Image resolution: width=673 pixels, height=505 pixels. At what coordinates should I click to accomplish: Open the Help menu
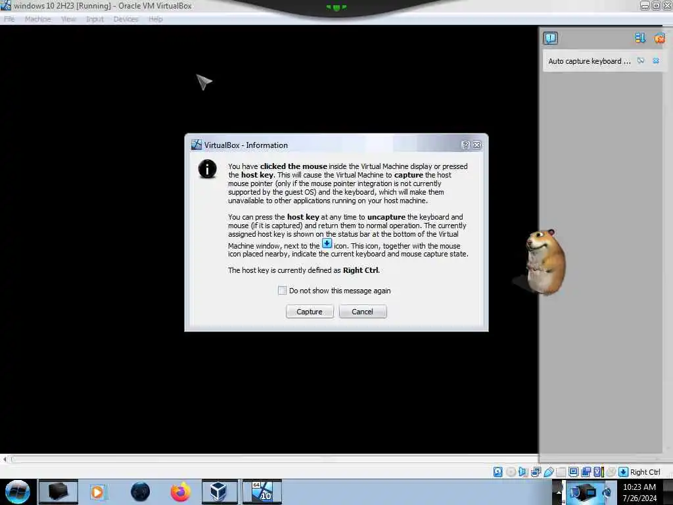point(155,19)
